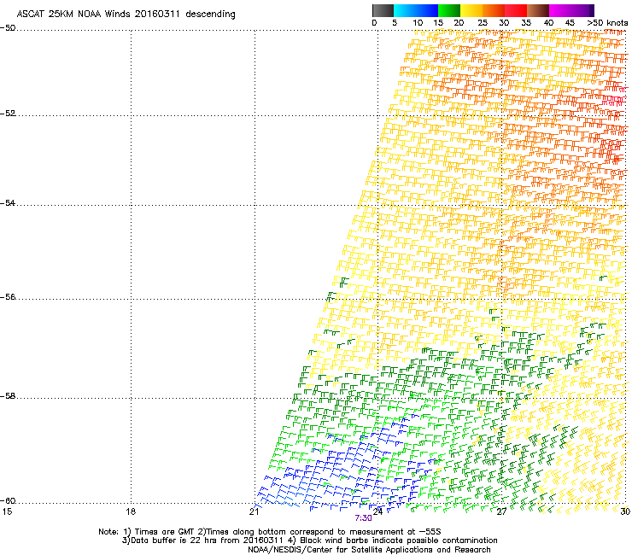
Task: Click the longitude label '30'
Action: click(625, 511)
